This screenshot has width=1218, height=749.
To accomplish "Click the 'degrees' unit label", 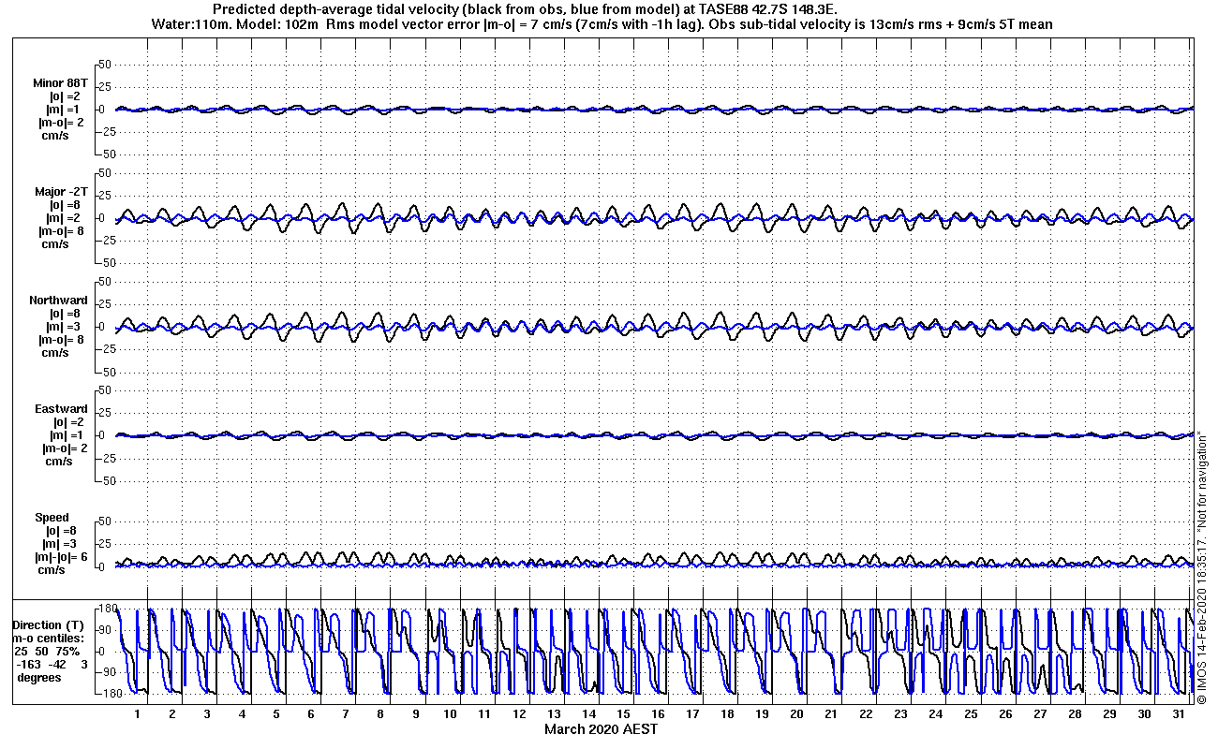I will pyautogui.click(x=39, y=677).
